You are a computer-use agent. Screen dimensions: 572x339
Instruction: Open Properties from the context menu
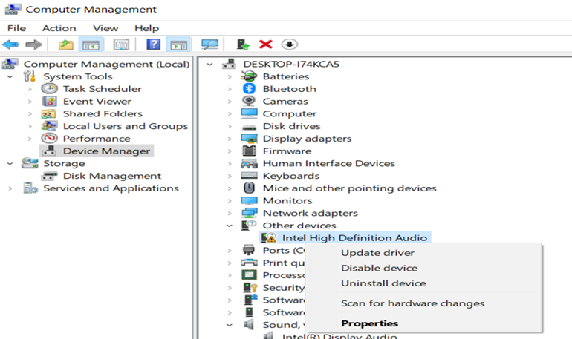[x=369, y=323]
